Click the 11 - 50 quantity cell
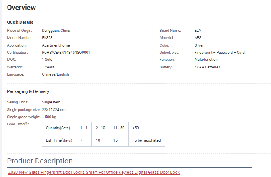The image size is (271, 177). pyautogui.click(x=118, y=128)
